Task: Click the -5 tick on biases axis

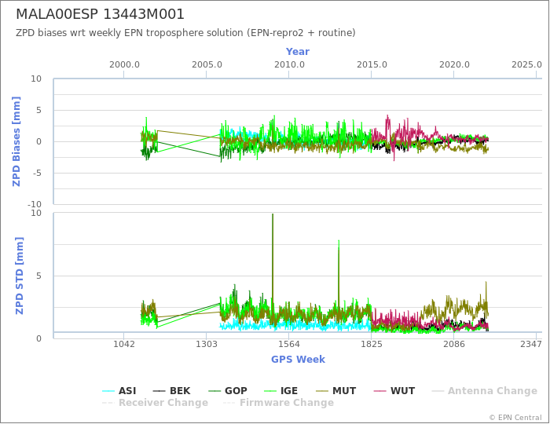Action: click(36, 173)
